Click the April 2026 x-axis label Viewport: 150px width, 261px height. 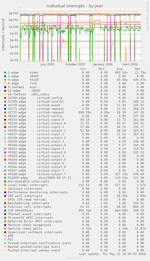130,64
